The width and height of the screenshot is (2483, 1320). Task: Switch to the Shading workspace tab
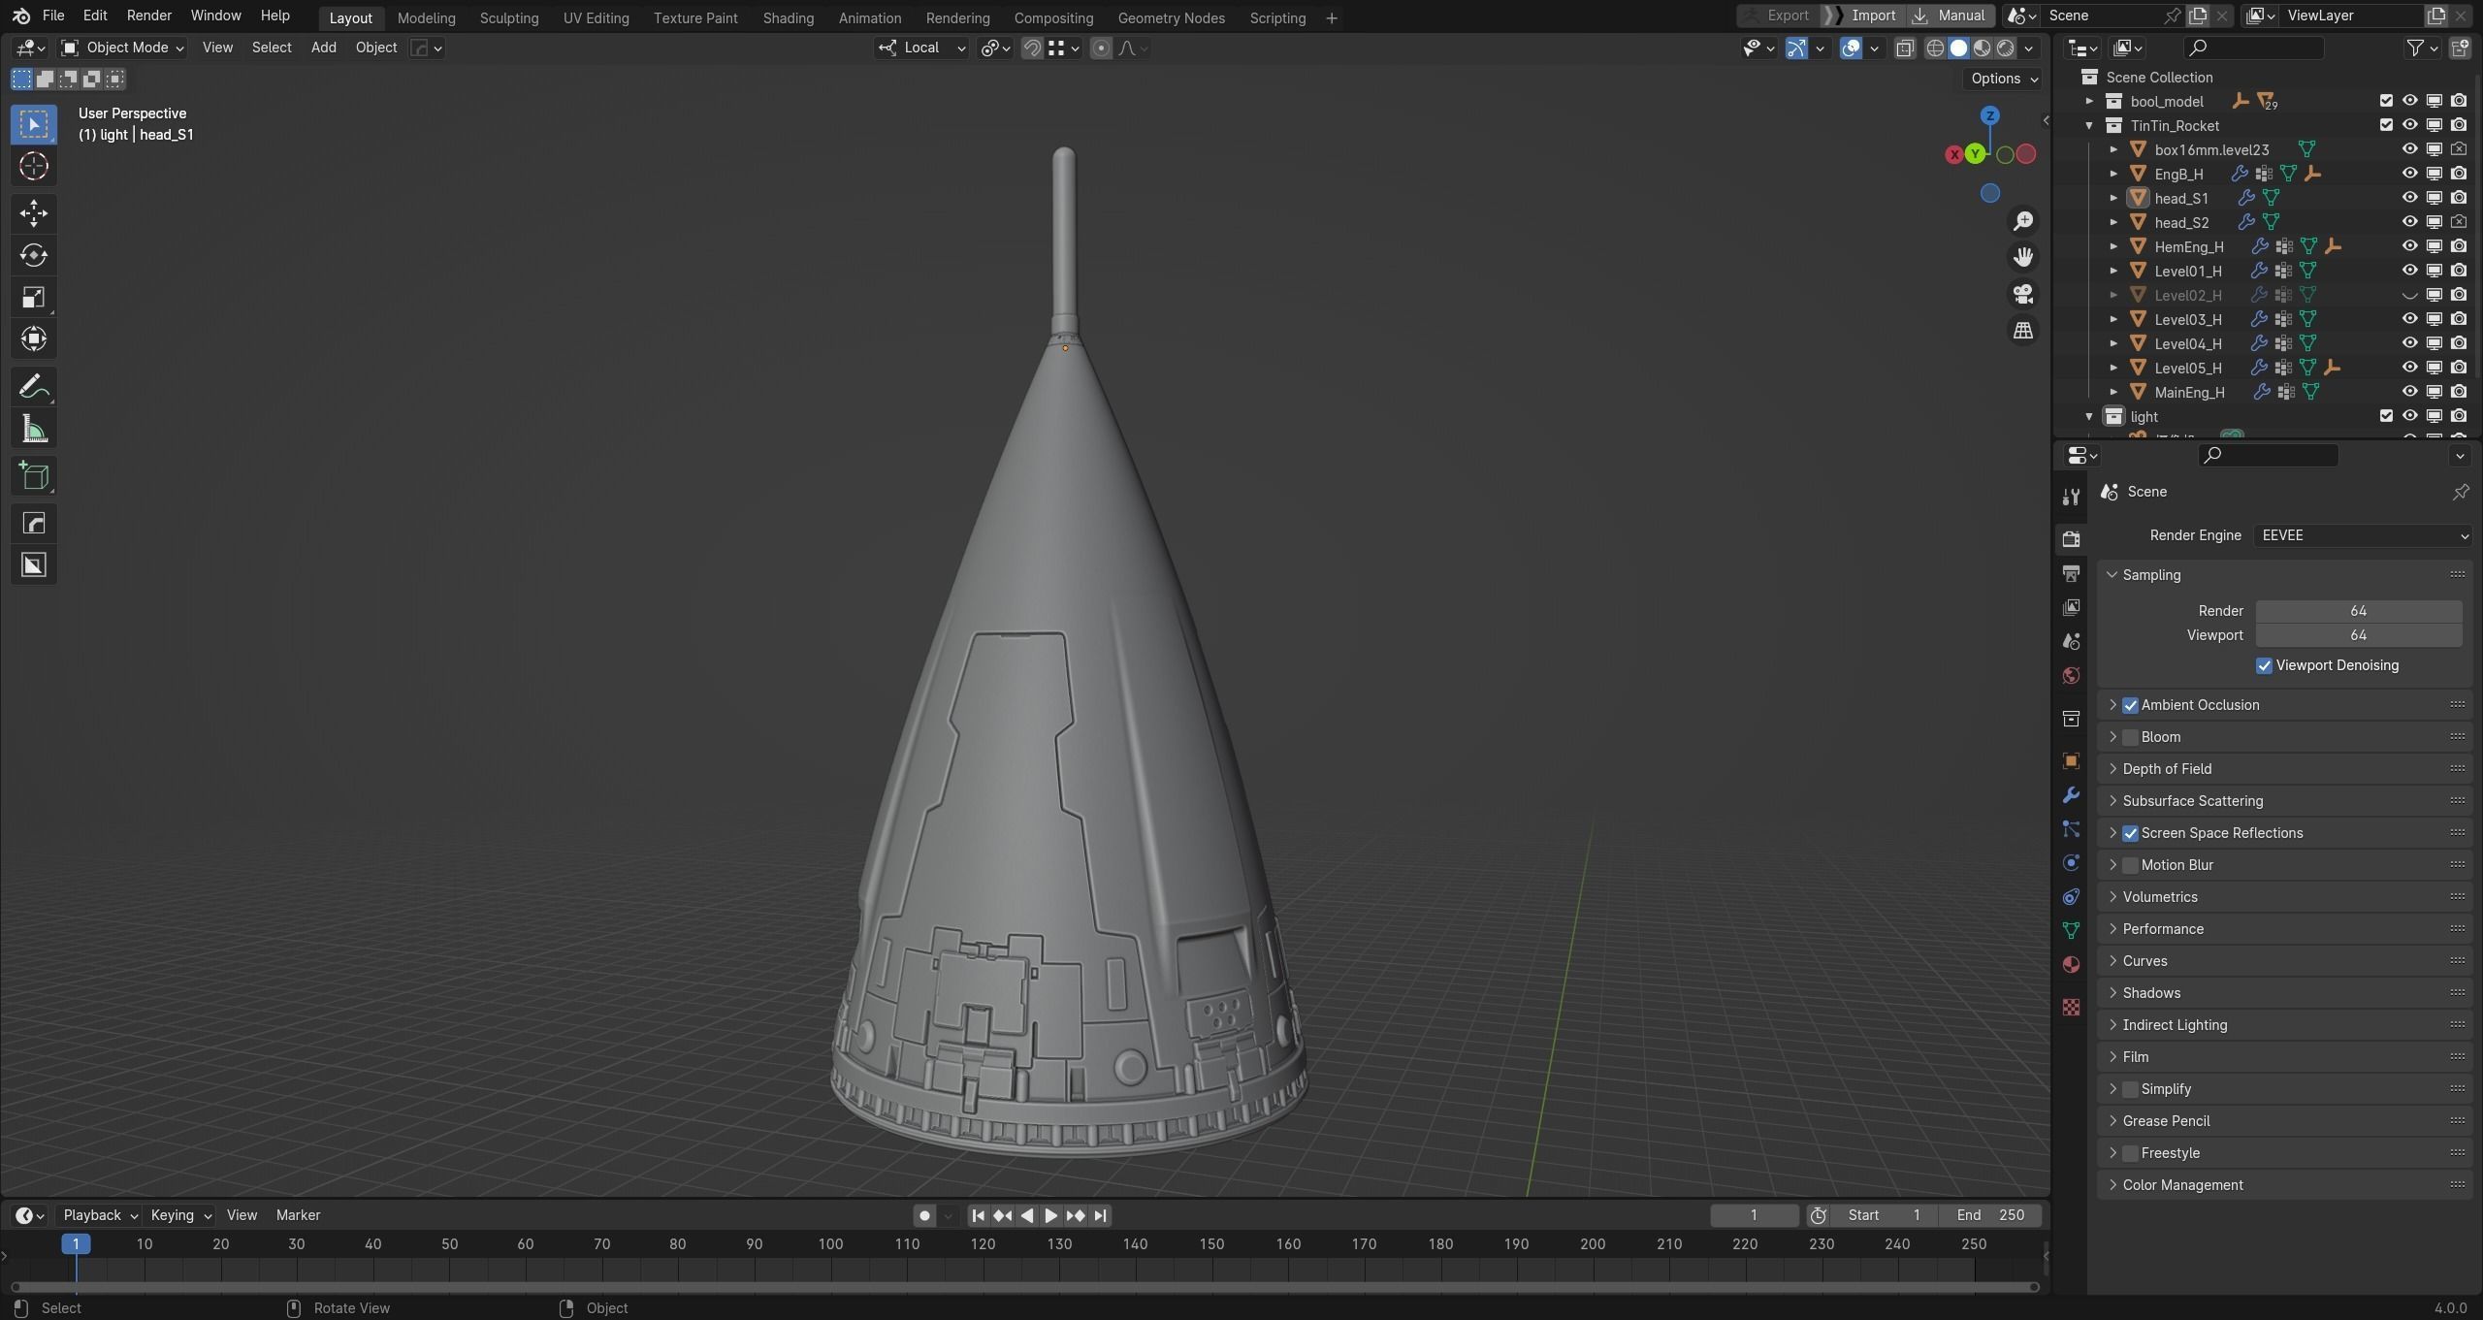[x=788, y=17]
